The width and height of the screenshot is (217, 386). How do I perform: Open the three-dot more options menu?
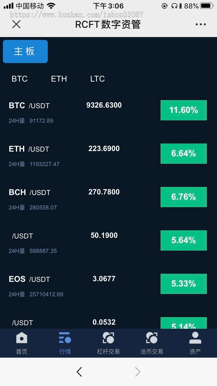point(201,25)
